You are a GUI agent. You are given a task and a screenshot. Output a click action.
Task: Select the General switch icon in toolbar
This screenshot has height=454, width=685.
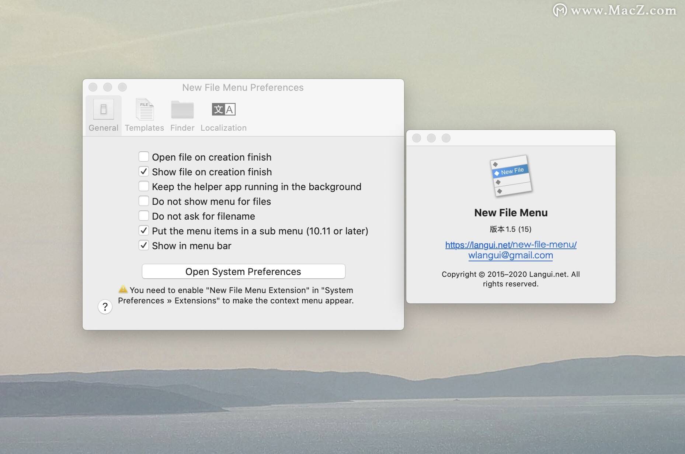[x=103, y=109]
